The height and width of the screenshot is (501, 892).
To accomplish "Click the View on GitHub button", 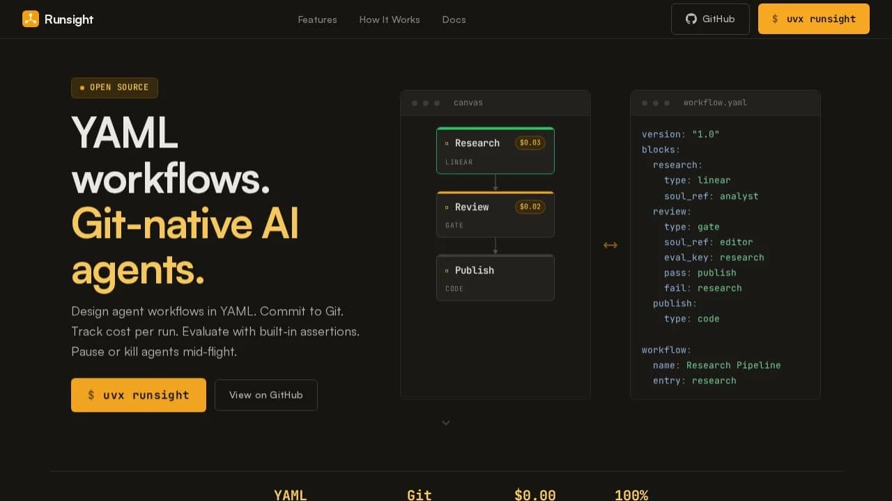I will click(266, 395).
